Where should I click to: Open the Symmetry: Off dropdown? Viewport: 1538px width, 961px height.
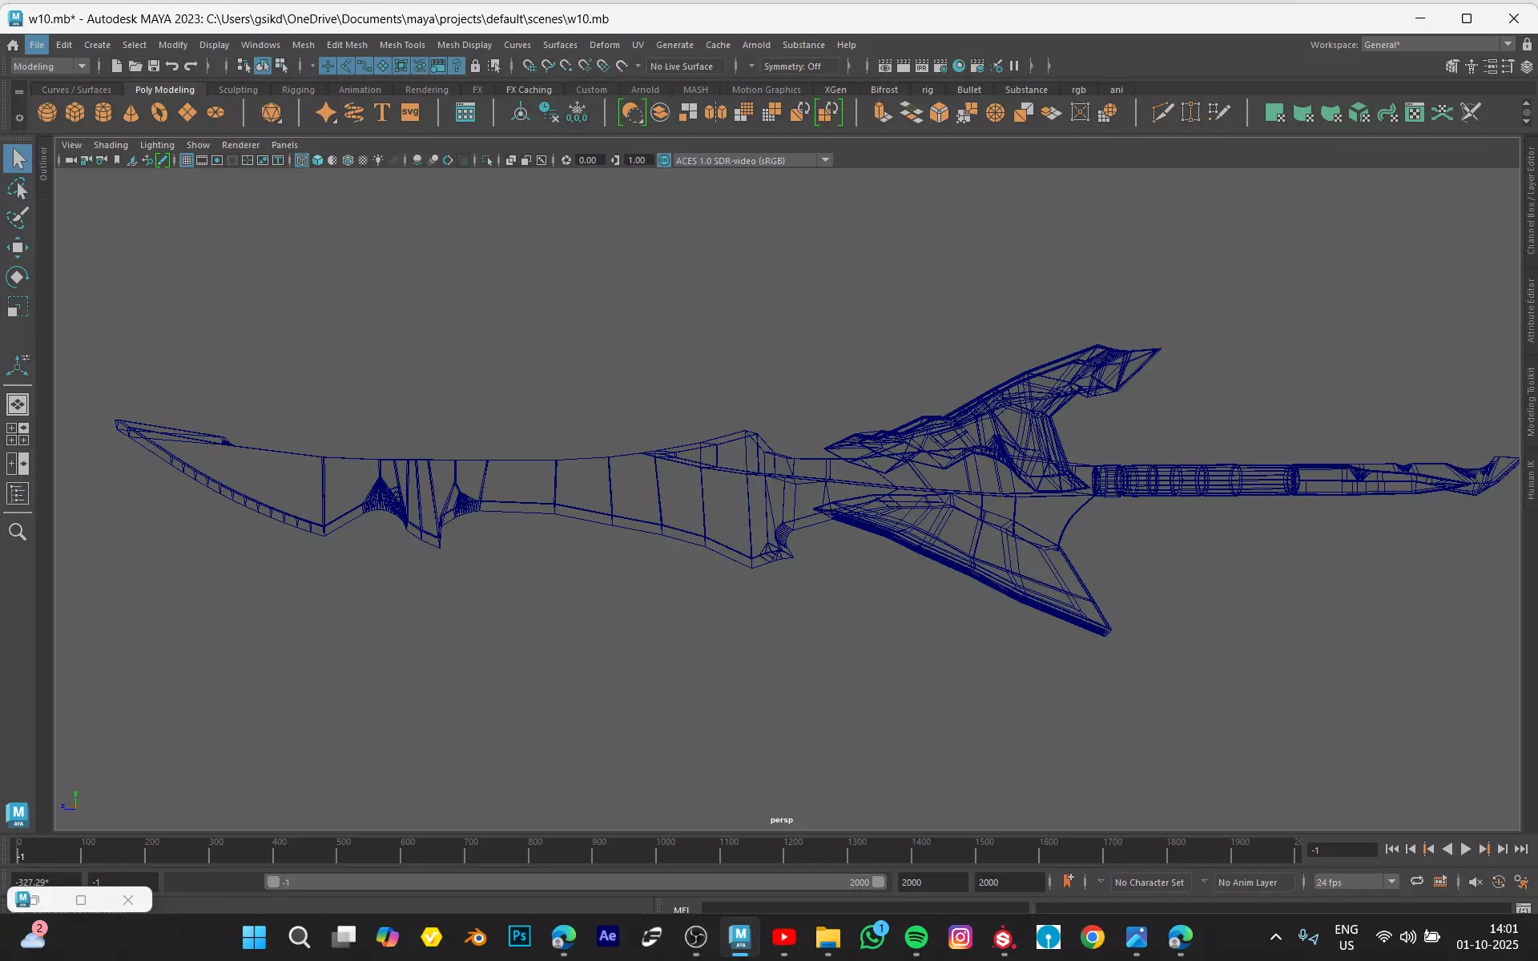pyautogui.click(x=799, y=66)
